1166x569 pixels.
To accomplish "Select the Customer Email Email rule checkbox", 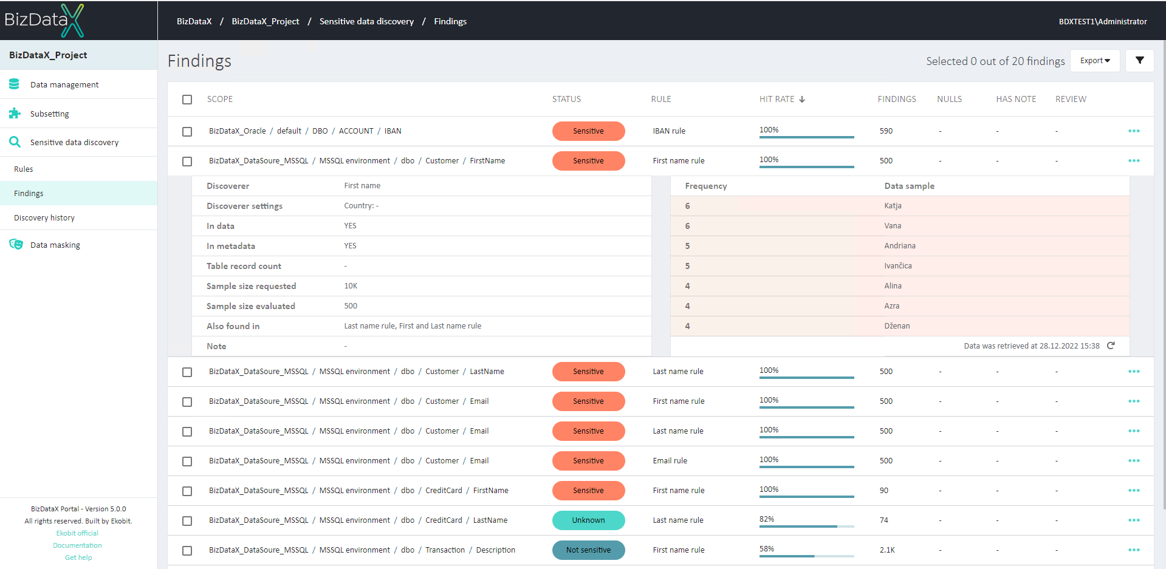I will 187,462.
